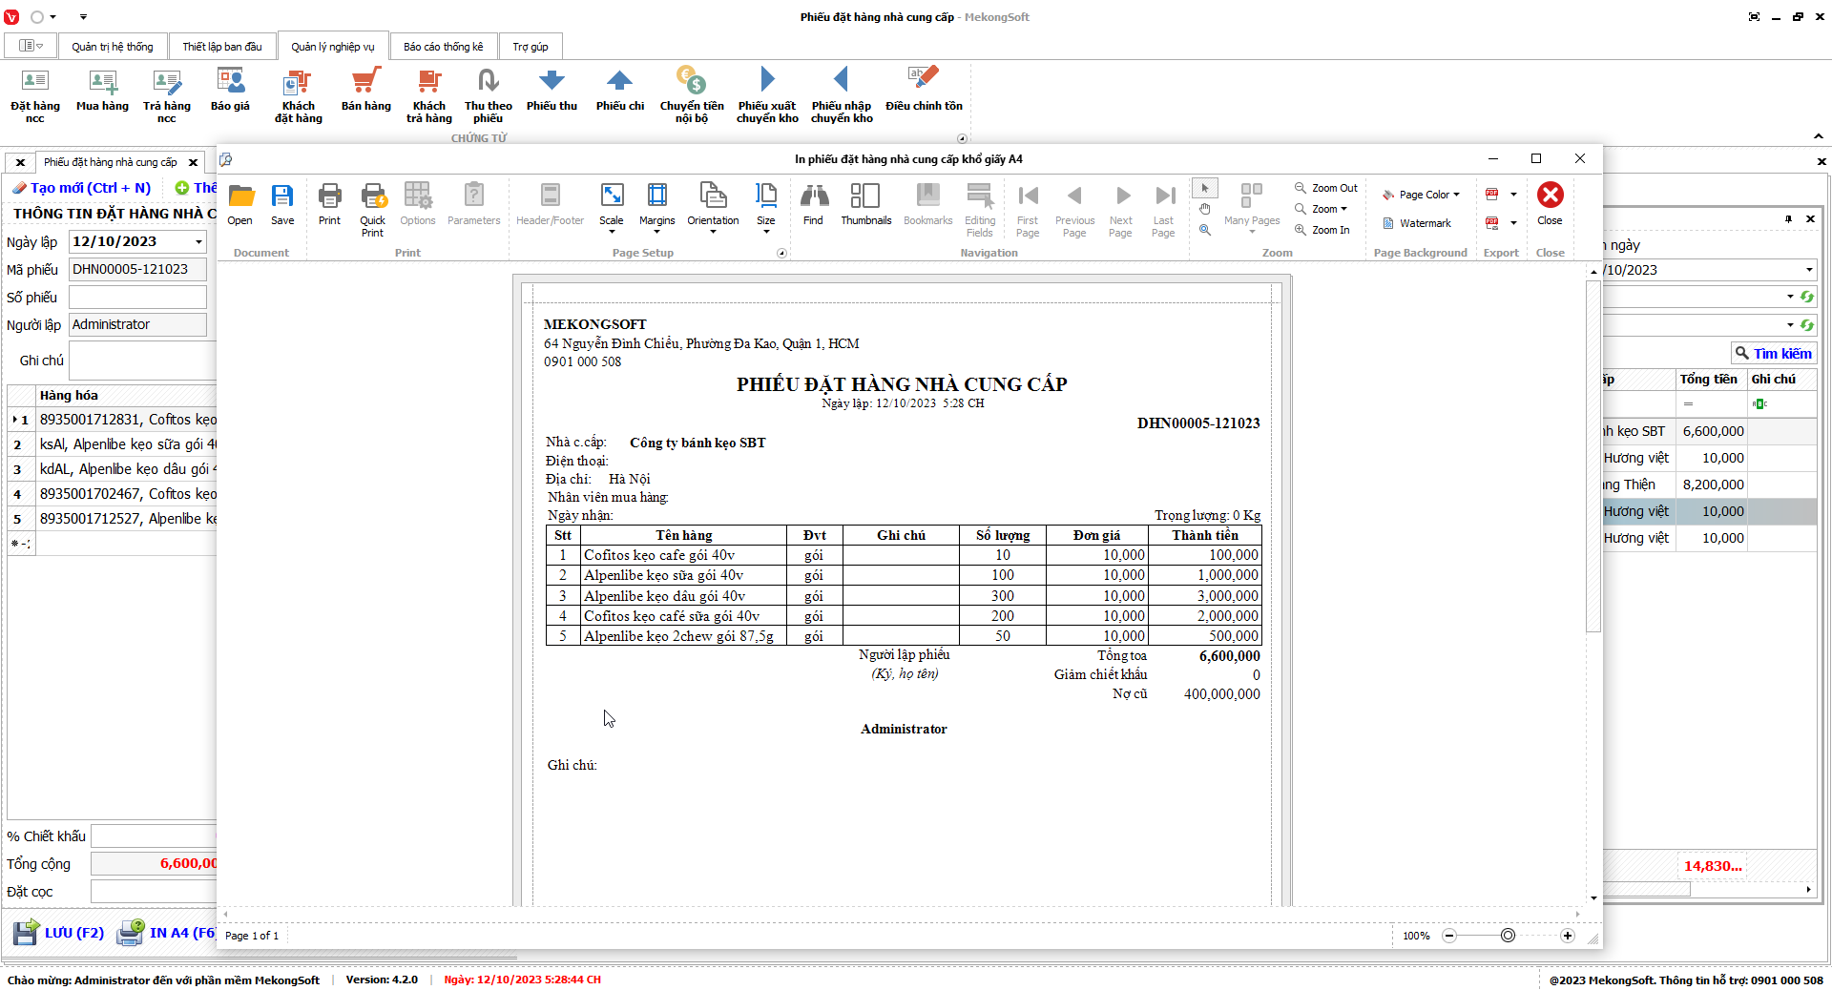Image resolution: width=1832 pixels, height=990 pixels.
Task: Open first export format dropdown
Action: tap(1513, 195)
